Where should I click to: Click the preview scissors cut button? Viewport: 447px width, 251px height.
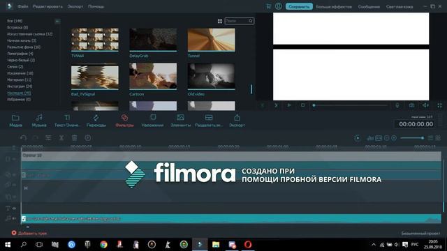[276, 105]
